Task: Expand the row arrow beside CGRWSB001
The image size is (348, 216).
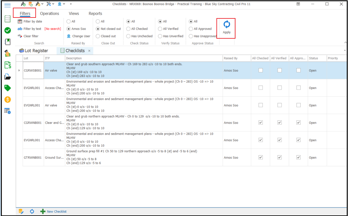Action: [19, 71]
